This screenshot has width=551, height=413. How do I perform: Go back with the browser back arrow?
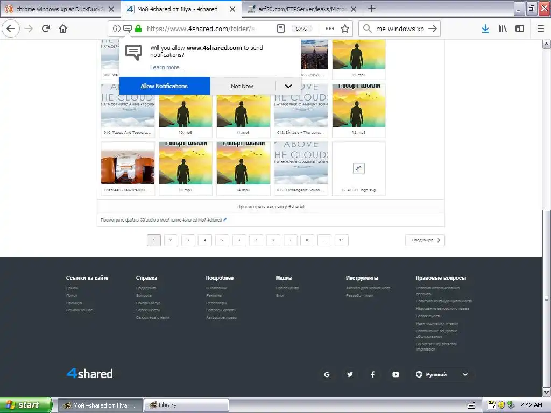click(x=11, y=29)
